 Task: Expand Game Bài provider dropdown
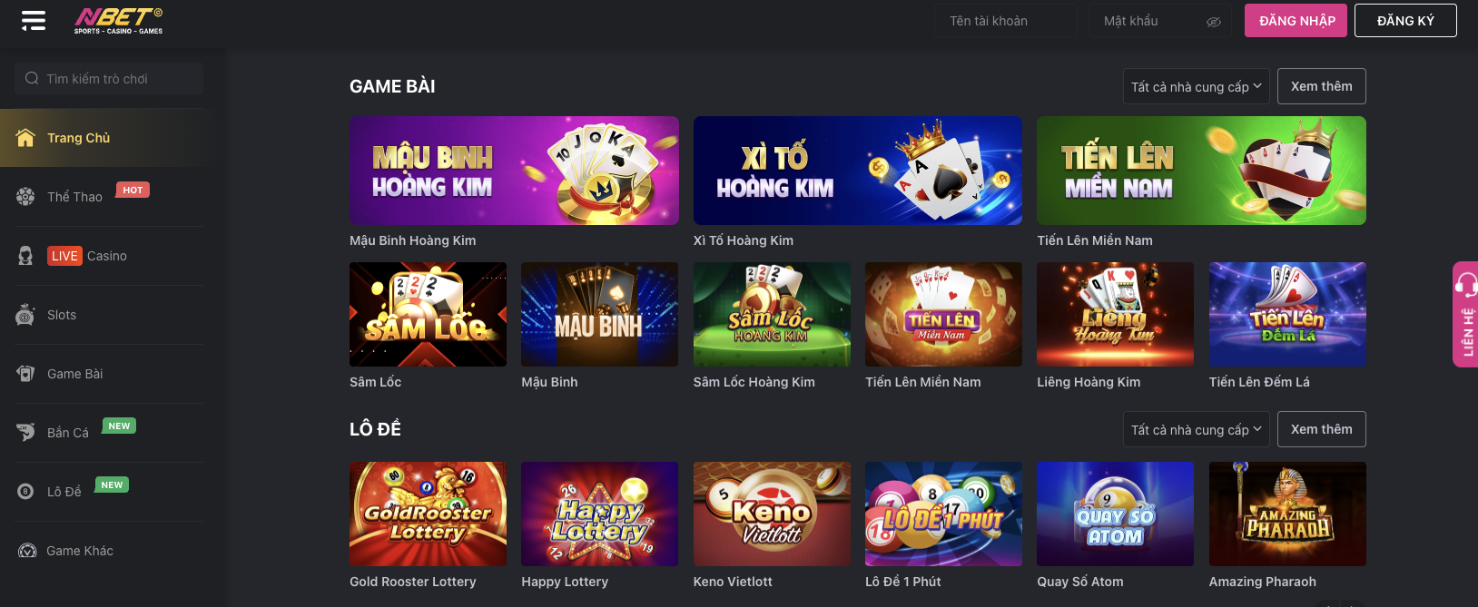point(1196,86)
